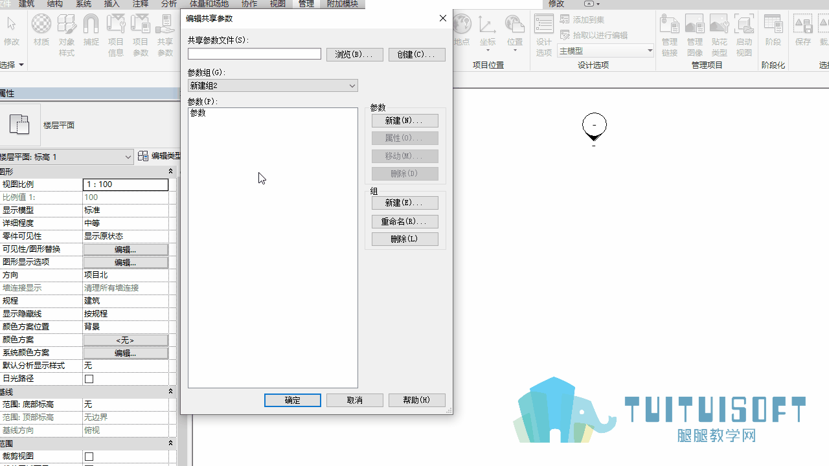Open 对象样式 (Object Styles) in the ribbon
The height and width of the screenshot is (466, 829).
(x=67, y=35)
